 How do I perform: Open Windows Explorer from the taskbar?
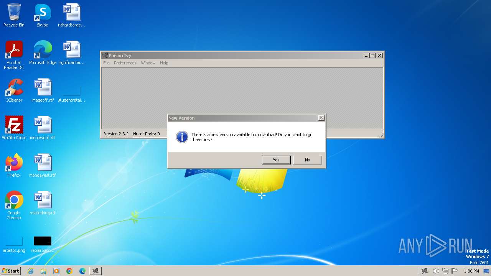coord(43,271)
